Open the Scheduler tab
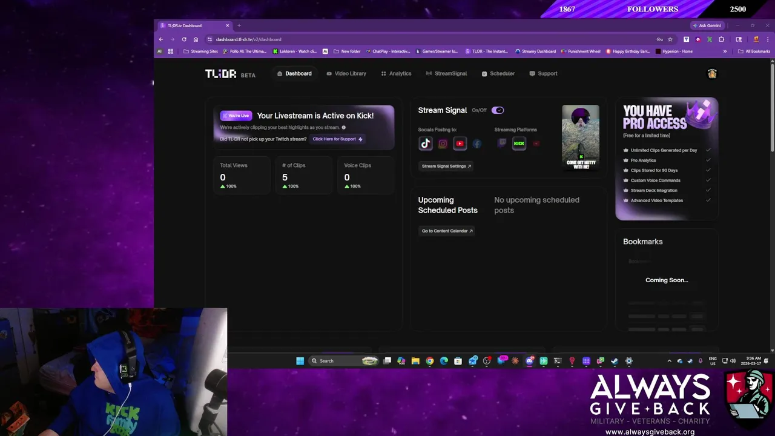 coord(498,73)
